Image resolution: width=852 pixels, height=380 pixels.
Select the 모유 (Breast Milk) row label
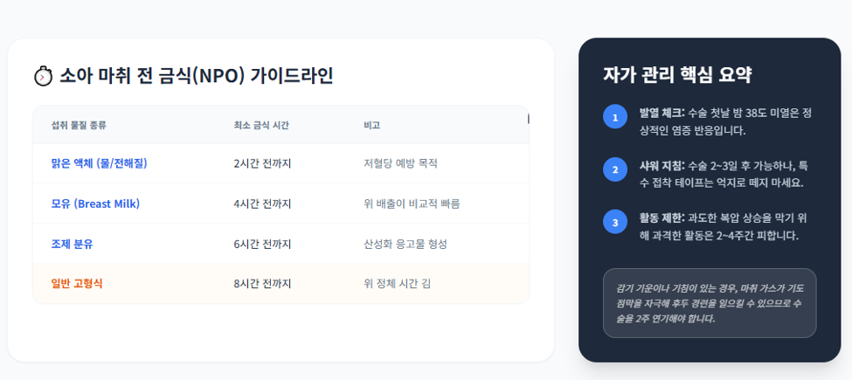(x=95, y=204)
